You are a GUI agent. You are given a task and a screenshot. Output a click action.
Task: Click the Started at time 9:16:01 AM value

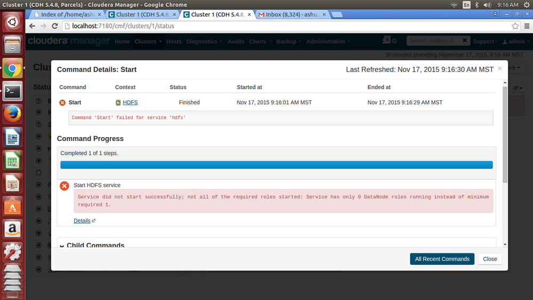pos(274,102)
